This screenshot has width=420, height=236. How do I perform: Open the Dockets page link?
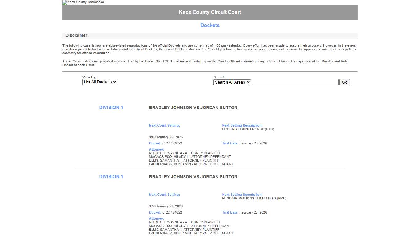pyautogui.click(x=210, y=25)
